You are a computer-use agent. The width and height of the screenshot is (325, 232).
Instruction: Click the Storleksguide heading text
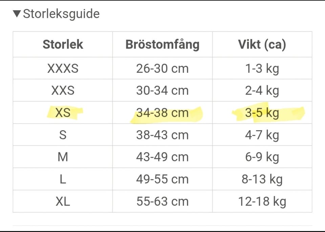61,14
